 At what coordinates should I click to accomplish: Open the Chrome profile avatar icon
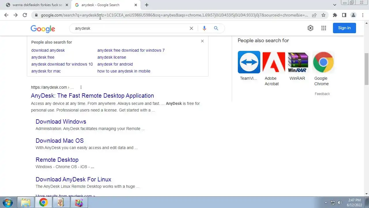pos(353,15)
